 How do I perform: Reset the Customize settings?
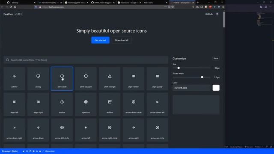click(x=216, y=58)
